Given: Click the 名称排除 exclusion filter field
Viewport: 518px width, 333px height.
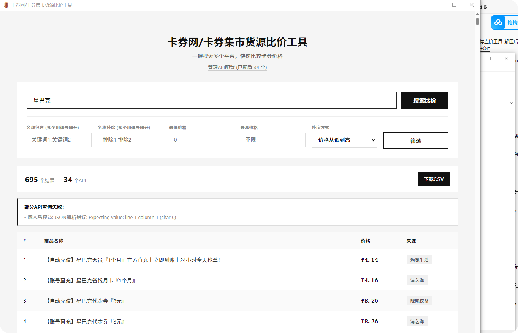Looking at the screenshot, I should (x=130, y=140).
